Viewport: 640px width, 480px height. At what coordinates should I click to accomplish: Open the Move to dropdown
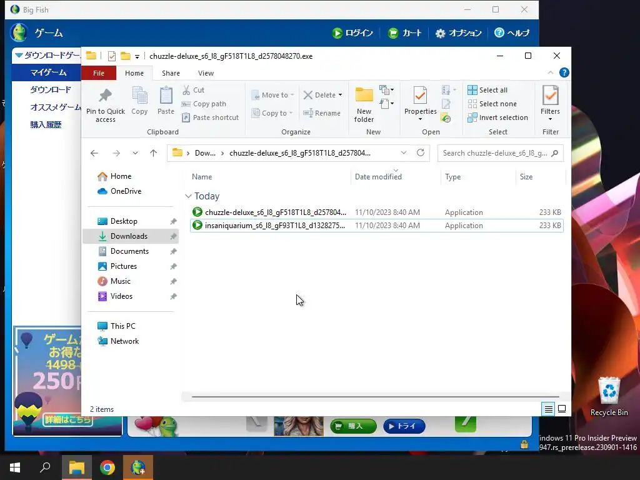coord(272,95)
